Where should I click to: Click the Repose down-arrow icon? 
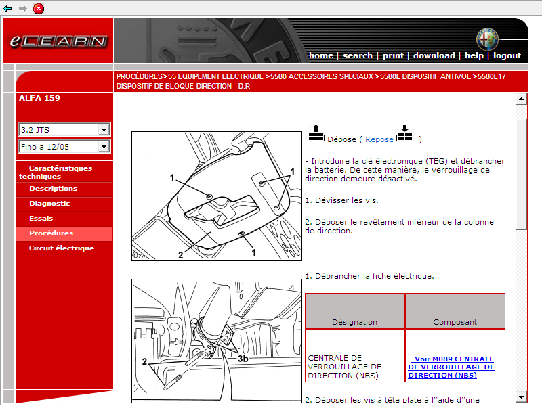[x=405, y=134]
